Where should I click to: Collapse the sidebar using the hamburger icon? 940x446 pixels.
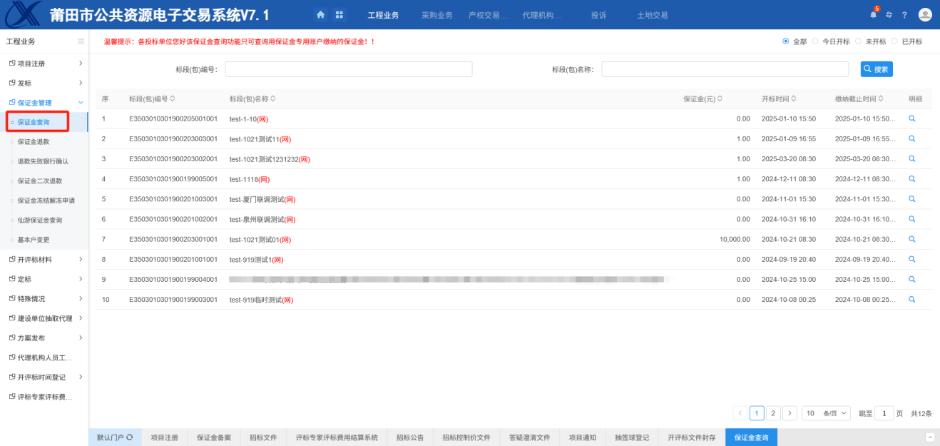click(x=81, y=41)
